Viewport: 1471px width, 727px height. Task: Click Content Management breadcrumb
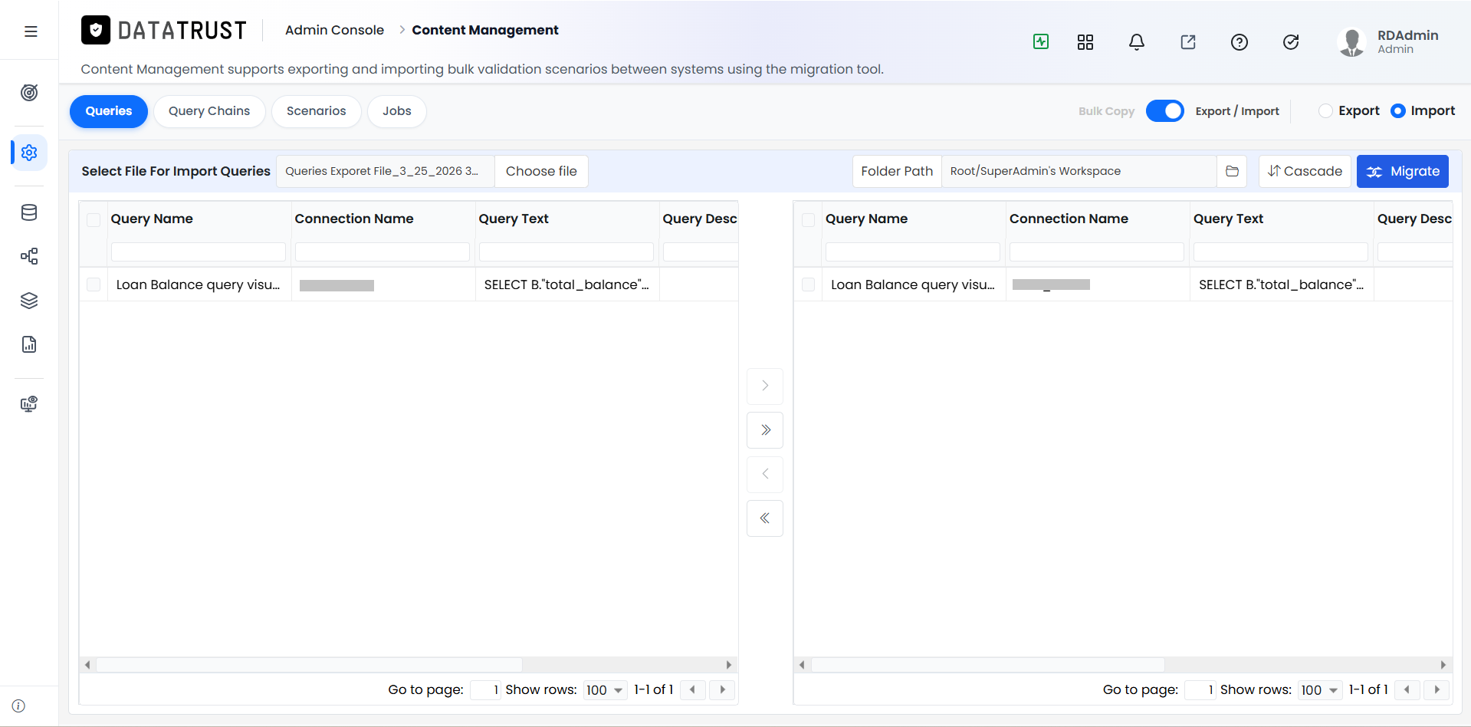pyautogui.click(x=485, y=30)
